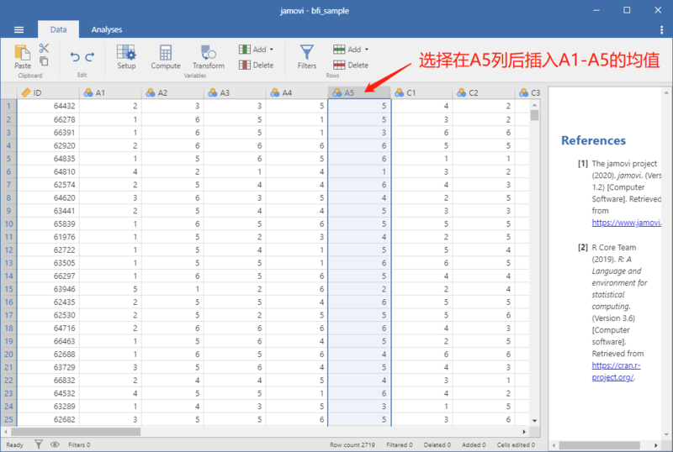This screenshot has width=673, height=452.
Task: Open the vertical three-dot options menu
Action: point(661,29)
